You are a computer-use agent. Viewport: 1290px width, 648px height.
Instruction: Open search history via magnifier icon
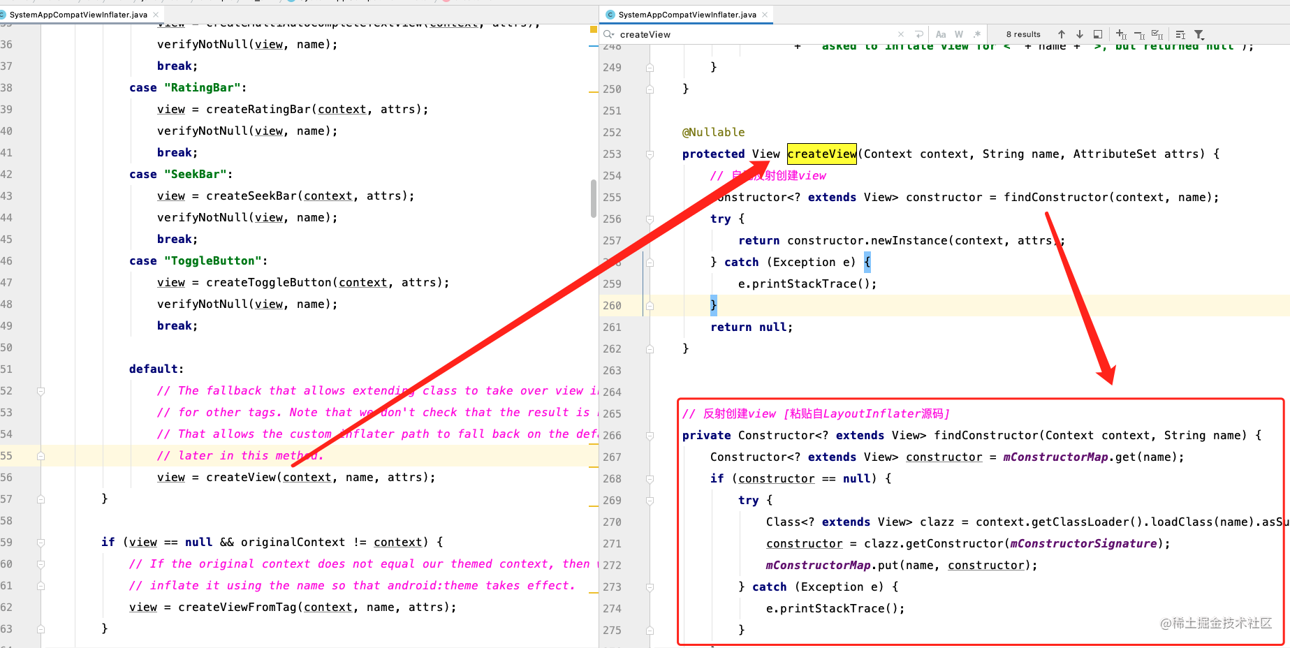pos(608,34)
